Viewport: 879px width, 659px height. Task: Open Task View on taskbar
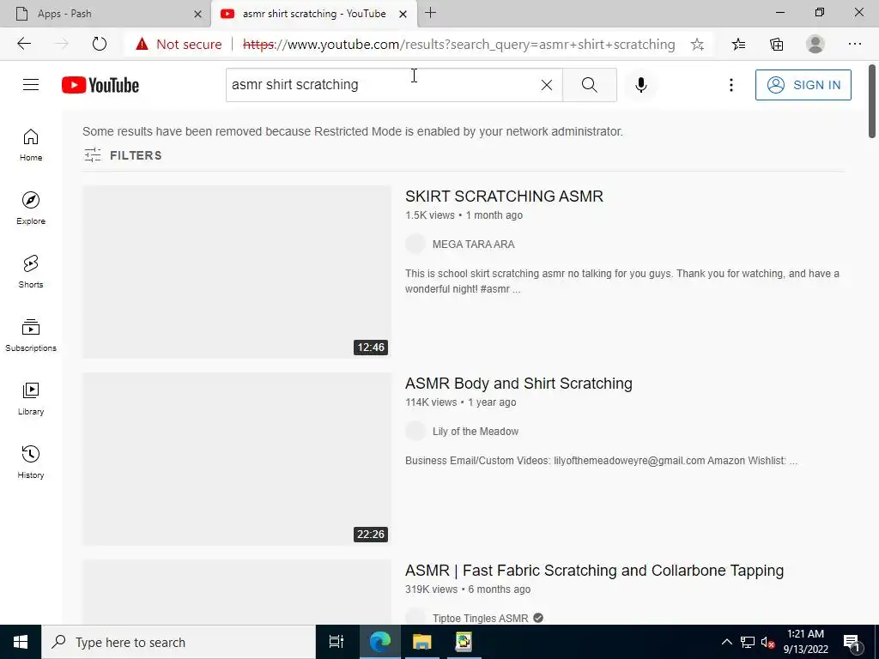coord(336,642)
